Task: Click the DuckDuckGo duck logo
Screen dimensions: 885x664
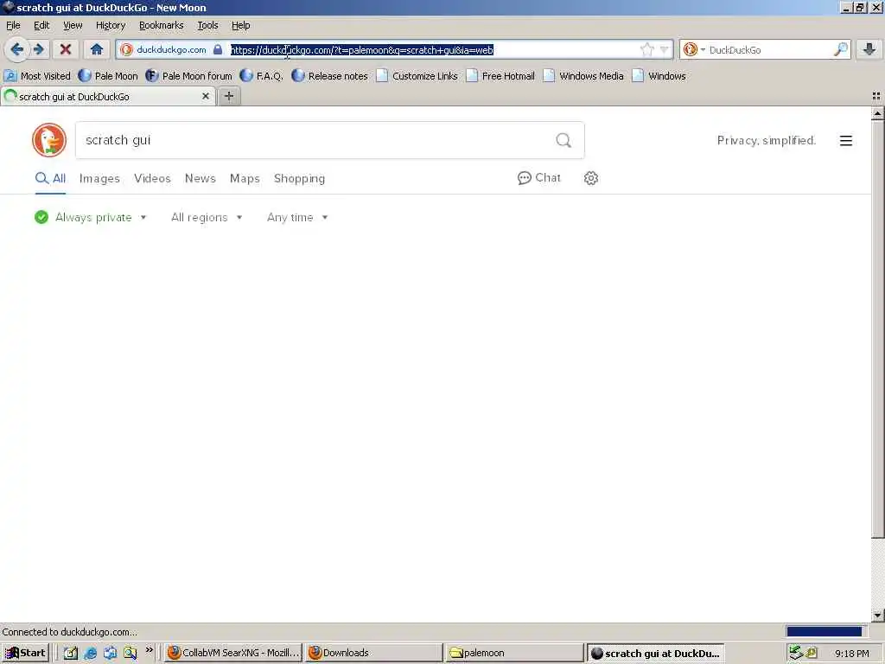Action: (x=49, y=140)
